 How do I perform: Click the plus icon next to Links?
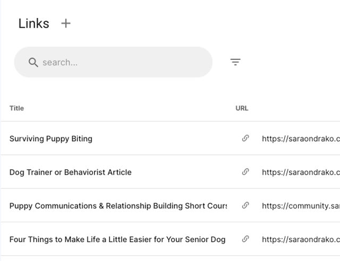pyautogui.click(x=66, y=23)
